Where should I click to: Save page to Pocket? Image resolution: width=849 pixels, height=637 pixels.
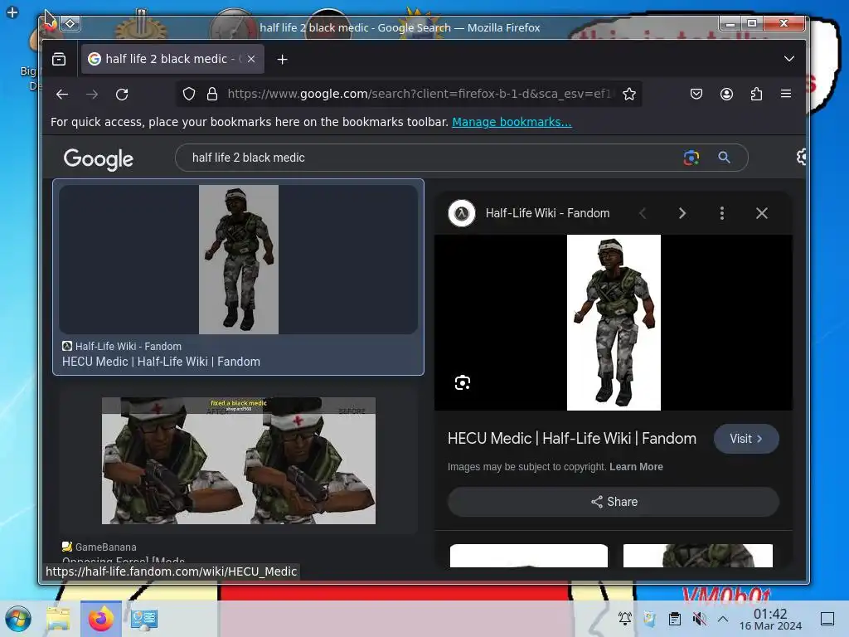point(696,95)
